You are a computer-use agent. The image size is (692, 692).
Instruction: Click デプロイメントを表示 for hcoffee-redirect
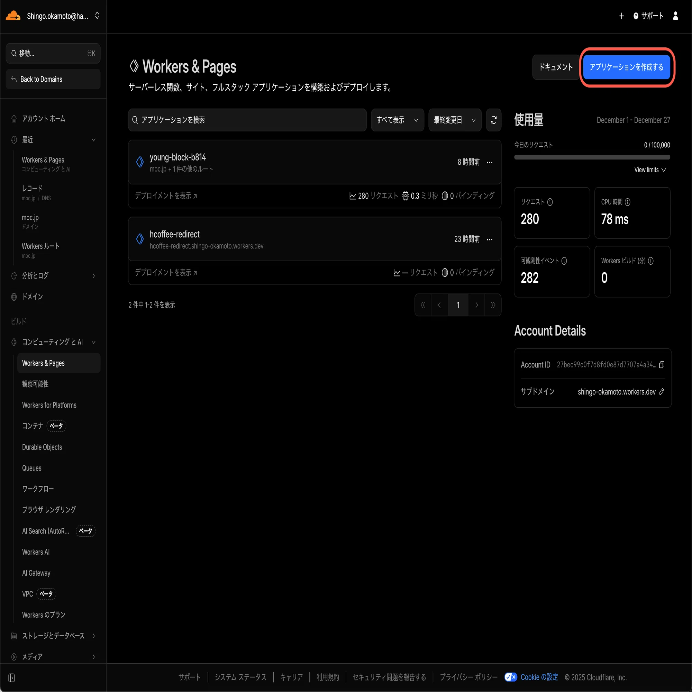(166, 273)
